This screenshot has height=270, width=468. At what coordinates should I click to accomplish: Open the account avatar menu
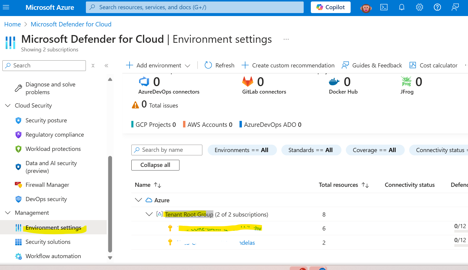[x=366, y=8]
